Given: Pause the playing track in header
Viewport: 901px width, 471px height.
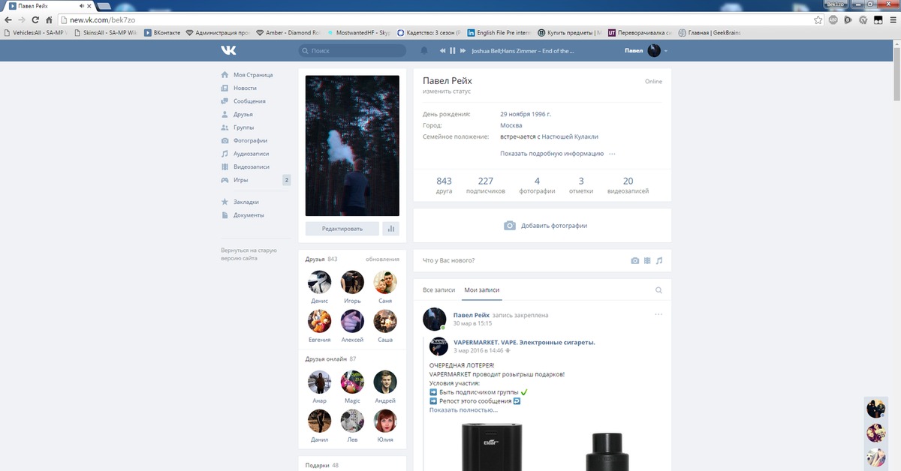Looking at the screenshot, I should pyautogui.click(x=452, y=51).
